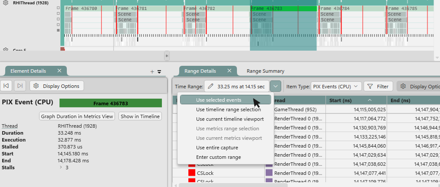The width and height of the screenshot is (440, 187).
Task: Toggle the third RHIThread lane depth checkbox
Action: click(x=59, y=19)
